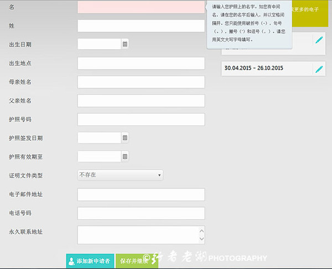Focus the 永久联系地址 text area
Viewport: 332px width, 269px height.
[x=141, y=235]
